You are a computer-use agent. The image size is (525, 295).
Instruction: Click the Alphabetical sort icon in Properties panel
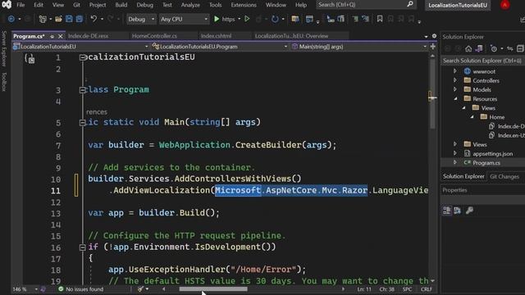coord(458,211)
